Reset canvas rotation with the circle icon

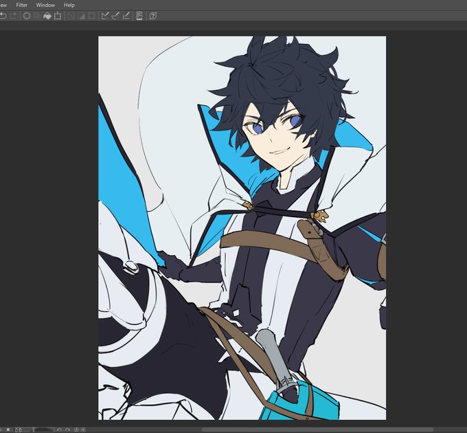(76, 430)
